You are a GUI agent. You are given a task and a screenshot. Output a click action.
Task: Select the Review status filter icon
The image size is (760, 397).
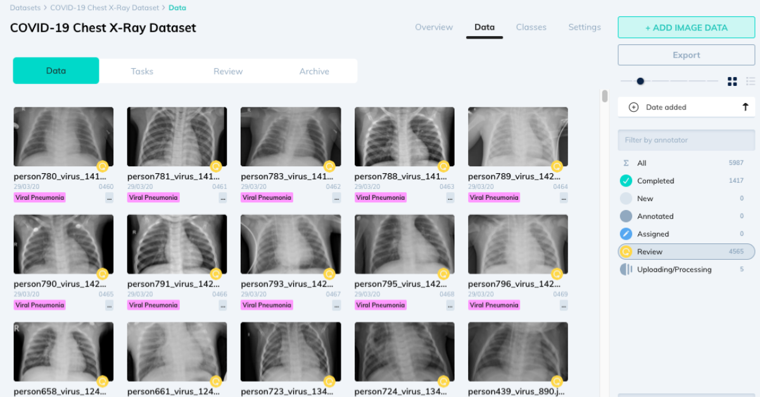pyautogui.click(x=631, y=252)
